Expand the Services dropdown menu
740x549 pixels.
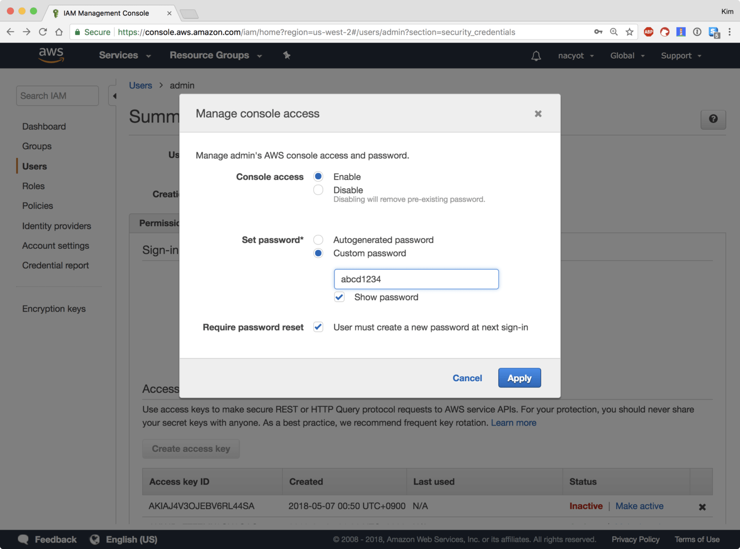coord(124,55)
